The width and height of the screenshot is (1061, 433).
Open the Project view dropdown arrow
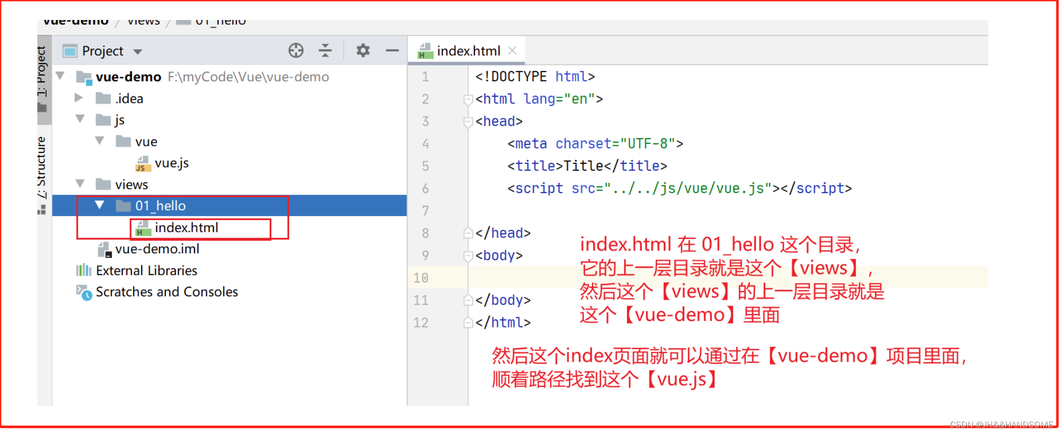[137, 52]
